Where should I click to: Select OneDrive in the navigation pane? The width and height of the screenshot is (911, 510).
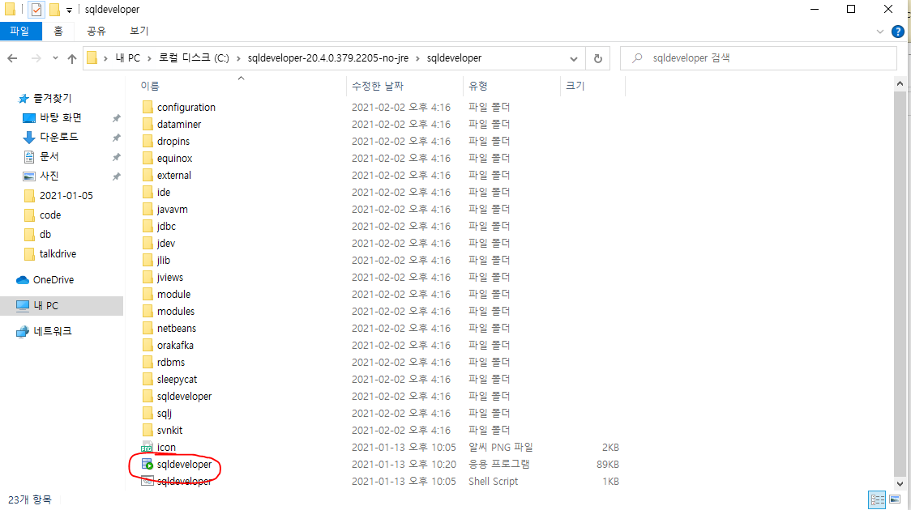[x=53, y=279]
